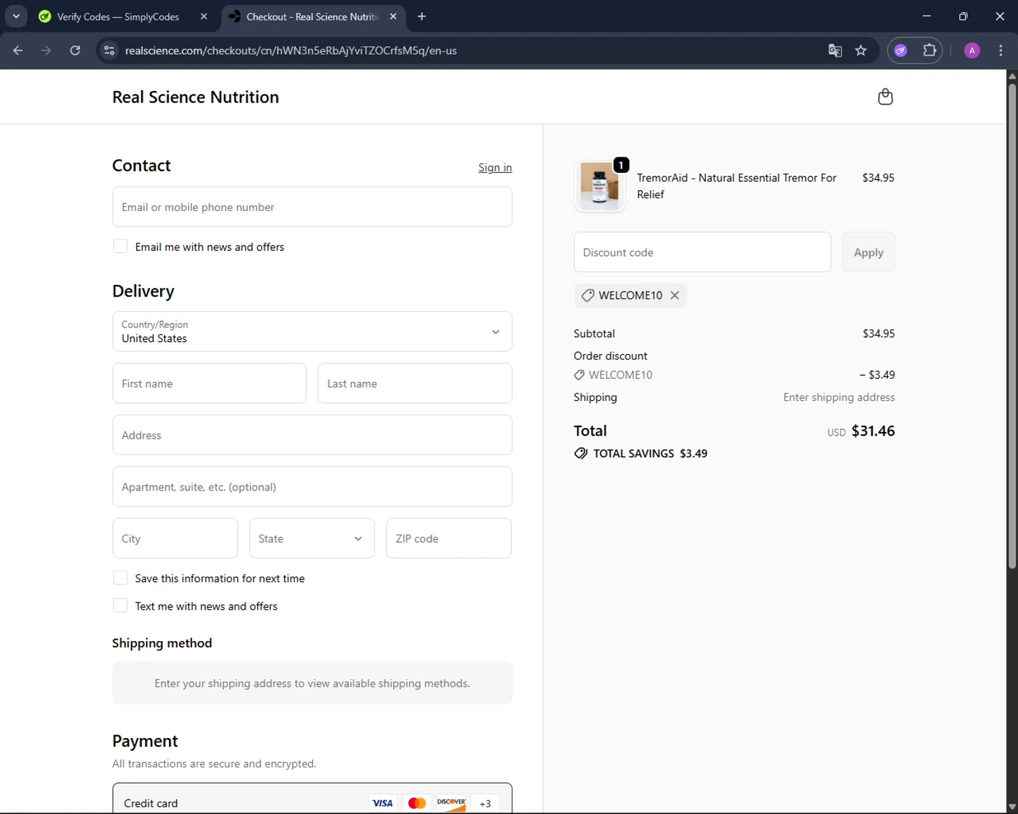
Task: Click the browser forward arrow
Action: pyautogui.click(x=46, y=50)
